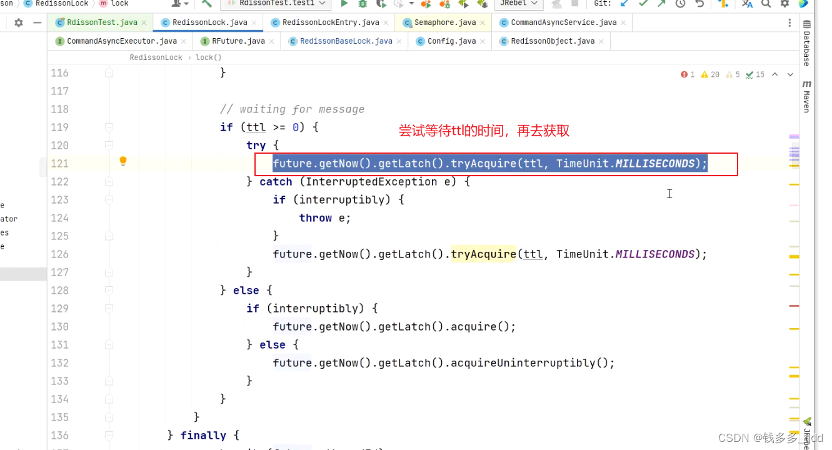This screenshot has height=450, width=832.
Task: Switch to RdissonTest.java tab
Action: coord(101,22)
